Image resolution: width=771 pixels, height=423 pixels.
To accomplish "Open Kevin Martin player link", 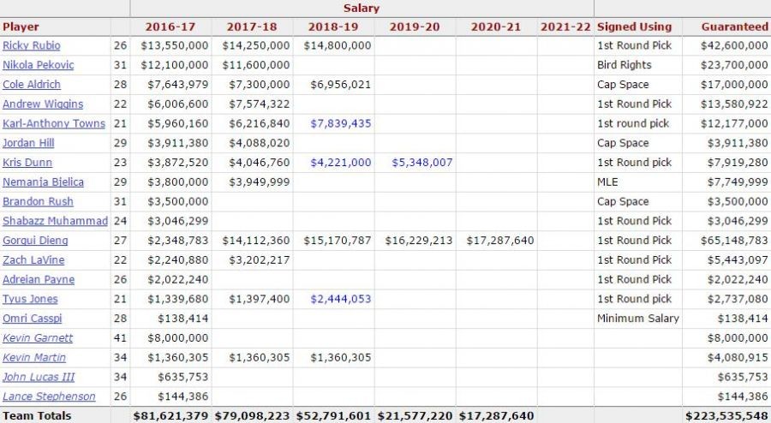I will pos(34,358).
